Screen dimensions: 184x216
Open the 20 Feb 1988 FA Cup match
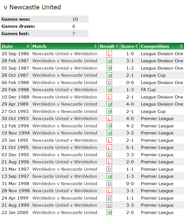[x=65, y=90]
